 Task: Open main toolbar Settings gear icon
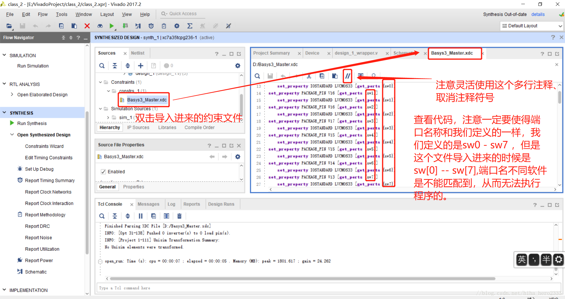[x=177, y=26]
